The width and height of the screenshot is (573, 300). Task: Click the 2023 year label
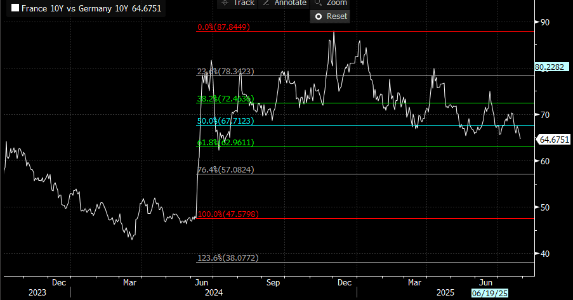coord(37,292)
